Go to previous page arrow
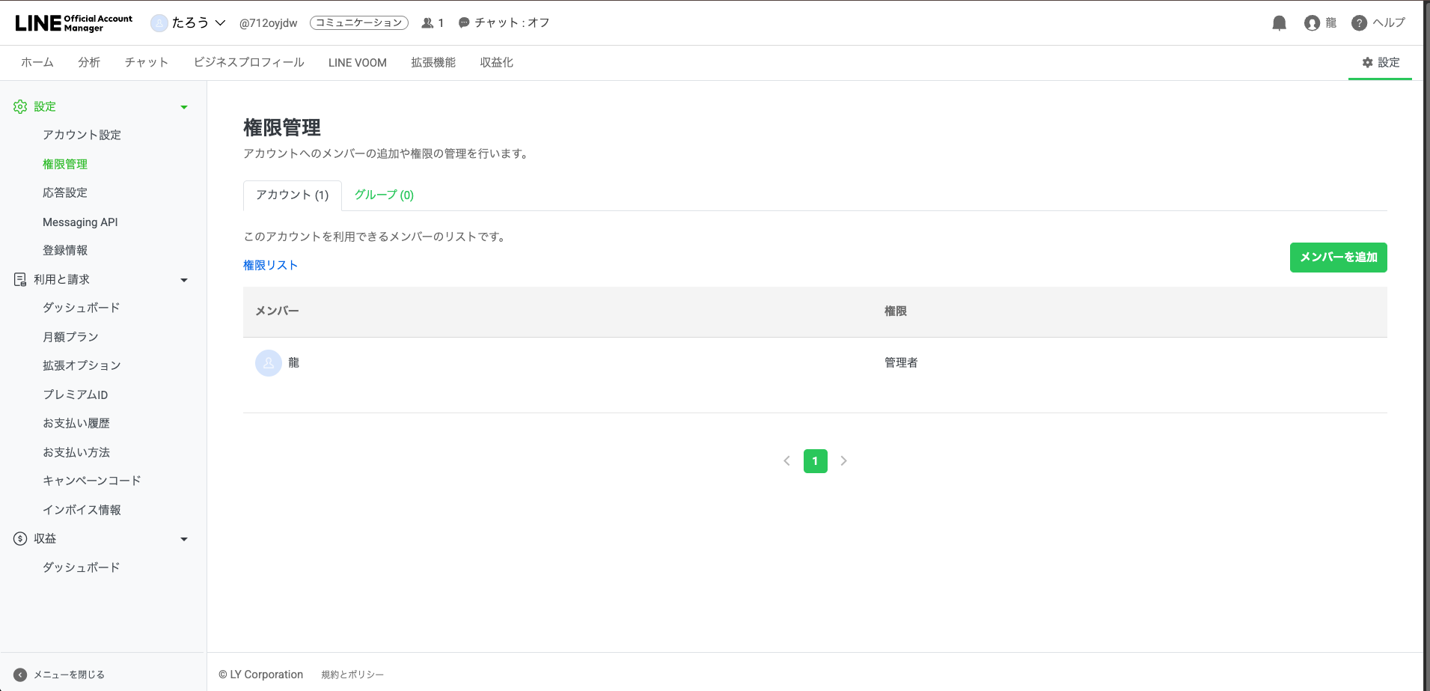Viewport: 1430px width, 691px height. (786, 461)
